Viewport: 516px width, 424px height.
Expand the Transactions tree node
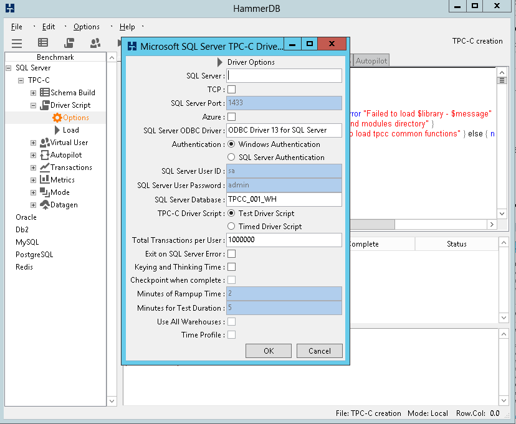point(33,167)
